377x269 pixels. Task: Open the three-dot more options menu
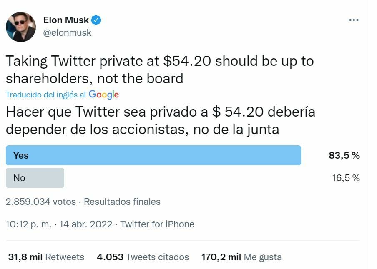(x=354, y=20)
